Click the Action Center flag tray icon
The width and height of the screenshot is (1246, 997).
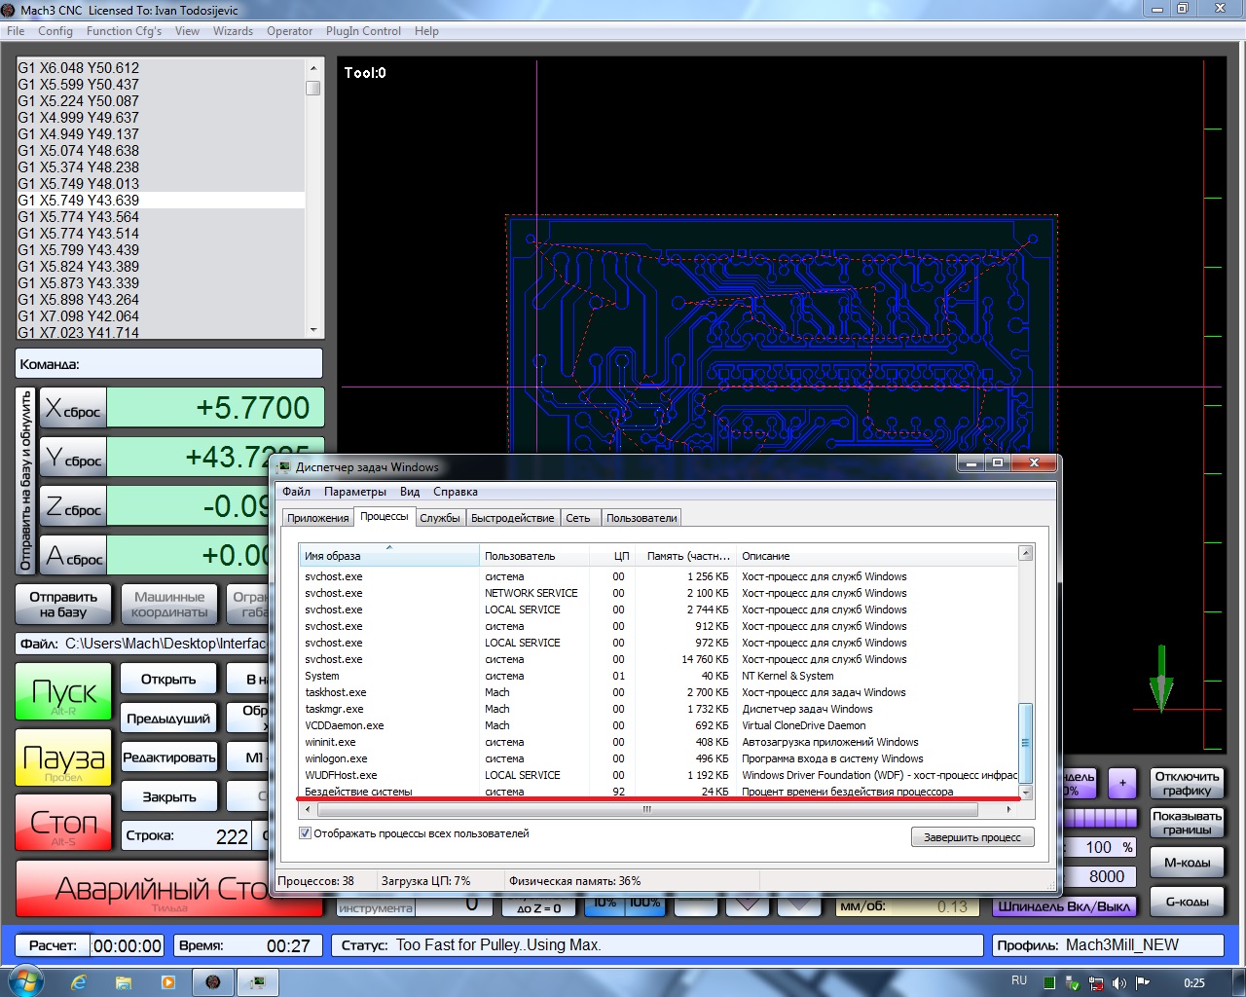[1143, 982]
